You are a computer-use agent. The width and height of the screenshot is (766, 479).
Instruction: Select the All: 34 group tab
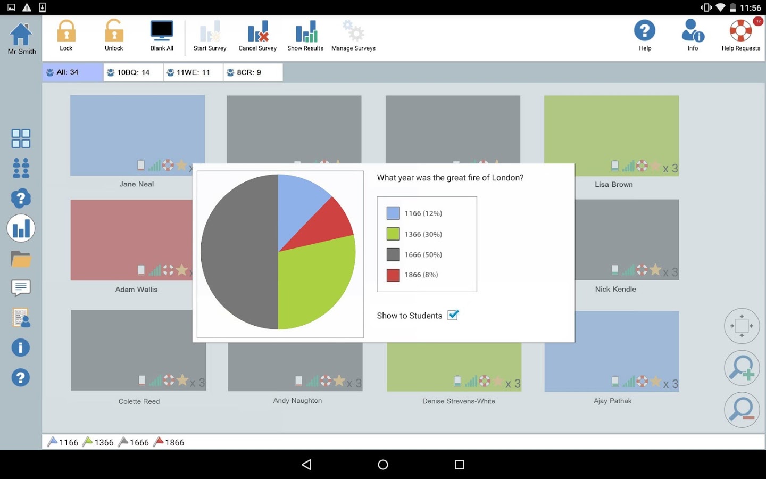pyautogui.click(x=73, y=72)
